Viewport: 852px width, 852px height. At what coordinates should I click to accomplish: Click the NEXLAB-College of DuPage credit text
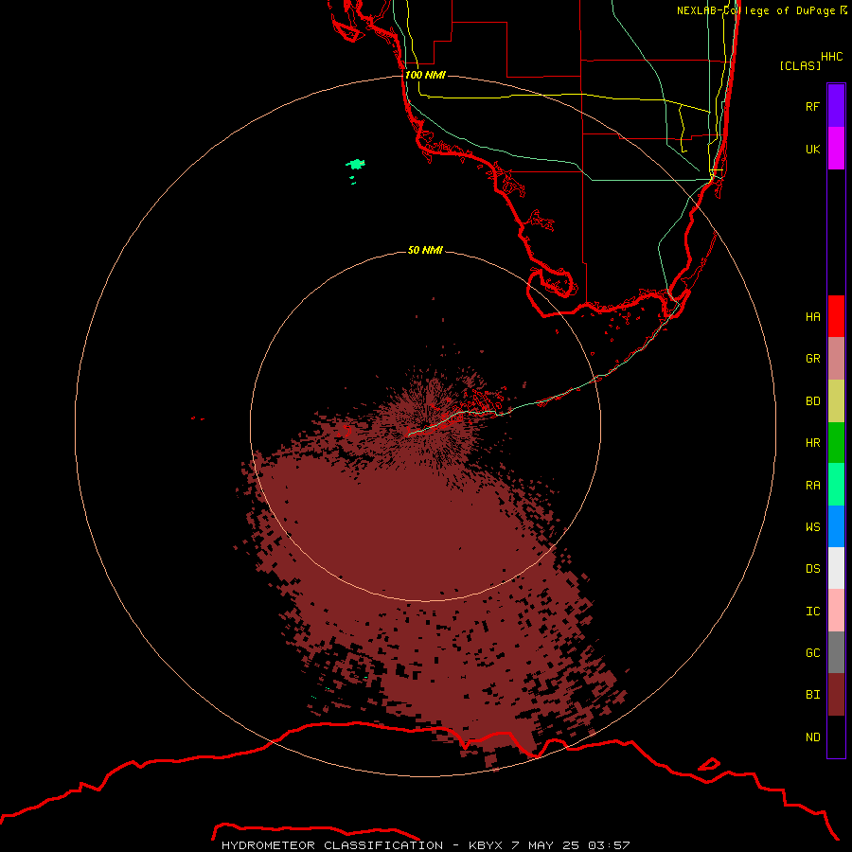click(x=761, y=10)
